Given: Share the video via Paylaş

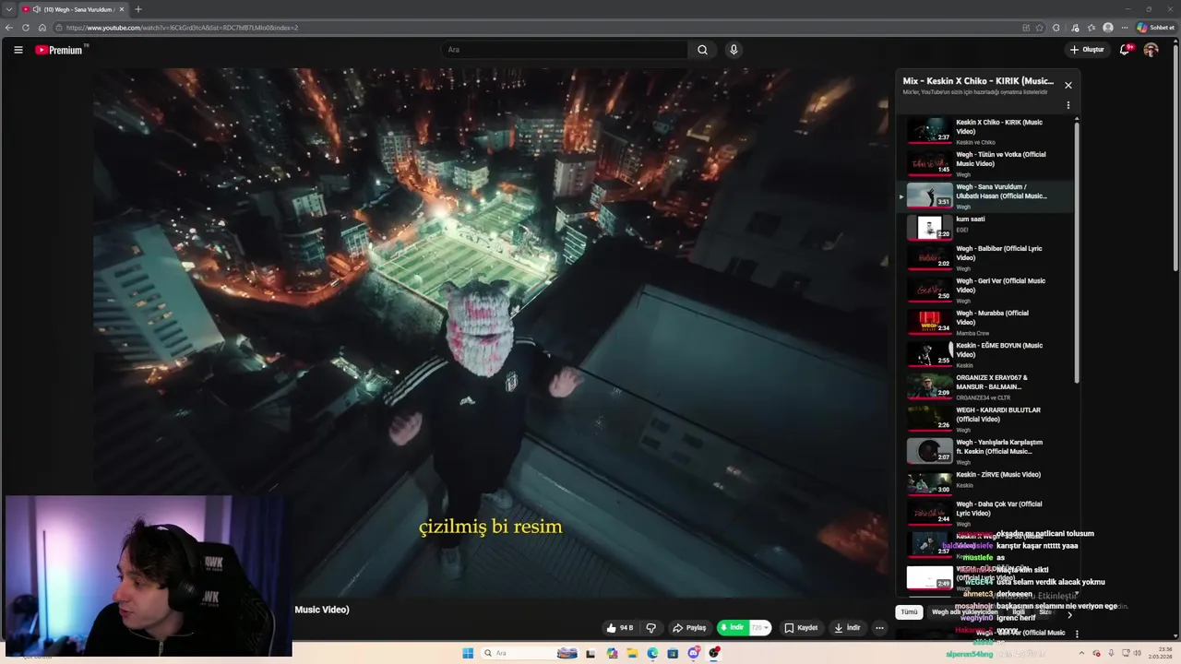Looking at the screenshot, I should (x=689, y=628).
